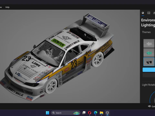Click the Light Rotation dial

[x=152, y=98]
